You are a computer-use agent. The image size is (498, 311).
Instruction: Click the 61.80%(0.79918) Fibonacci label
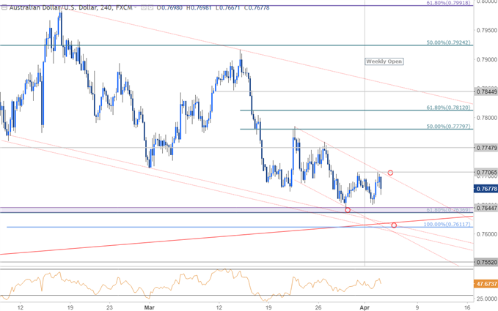click(449, 2)
